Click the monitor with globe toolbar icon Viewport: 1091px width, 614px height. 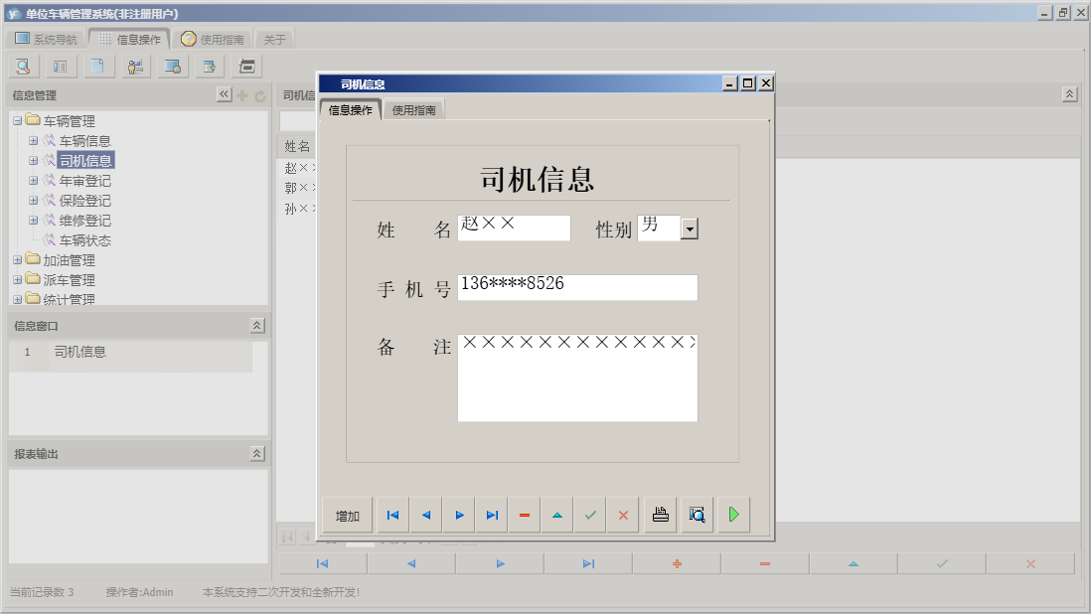(x=173, y=67)
